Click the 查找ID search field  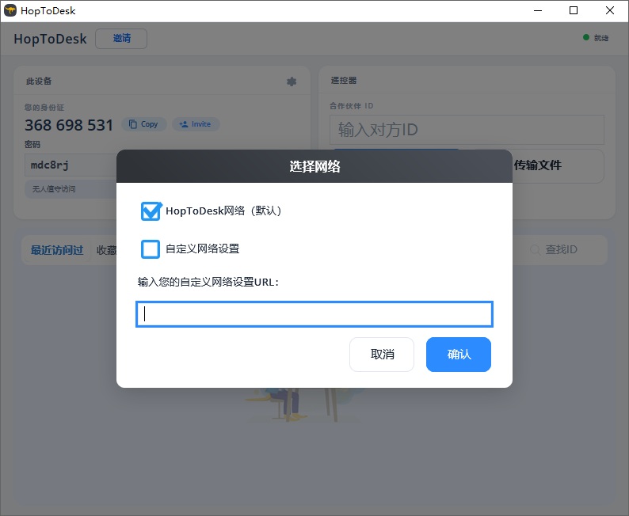point(561,249)
